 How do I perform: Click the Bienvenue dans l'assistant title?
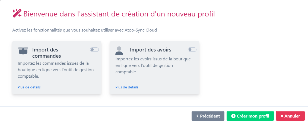(119, 14)
